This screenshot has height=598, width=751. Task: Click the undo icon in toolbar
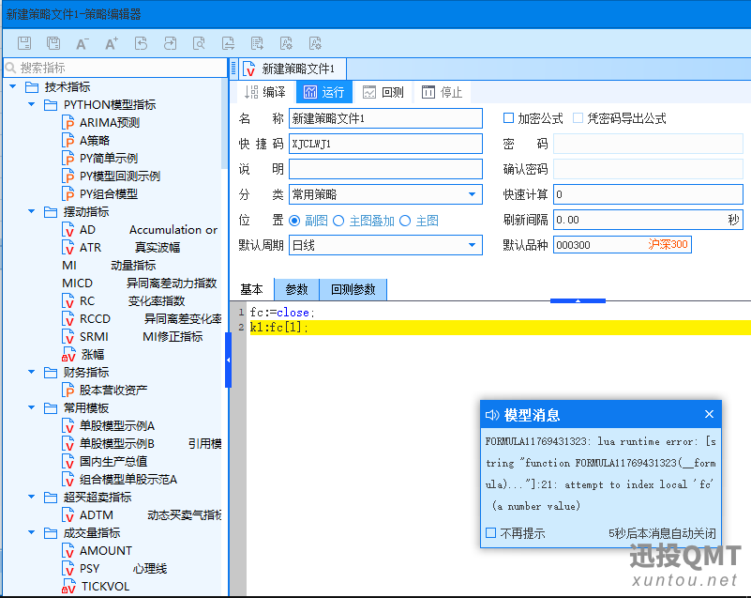141,43
